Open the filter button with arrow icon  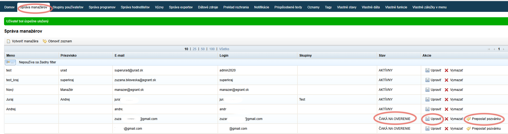click(10, 62)
